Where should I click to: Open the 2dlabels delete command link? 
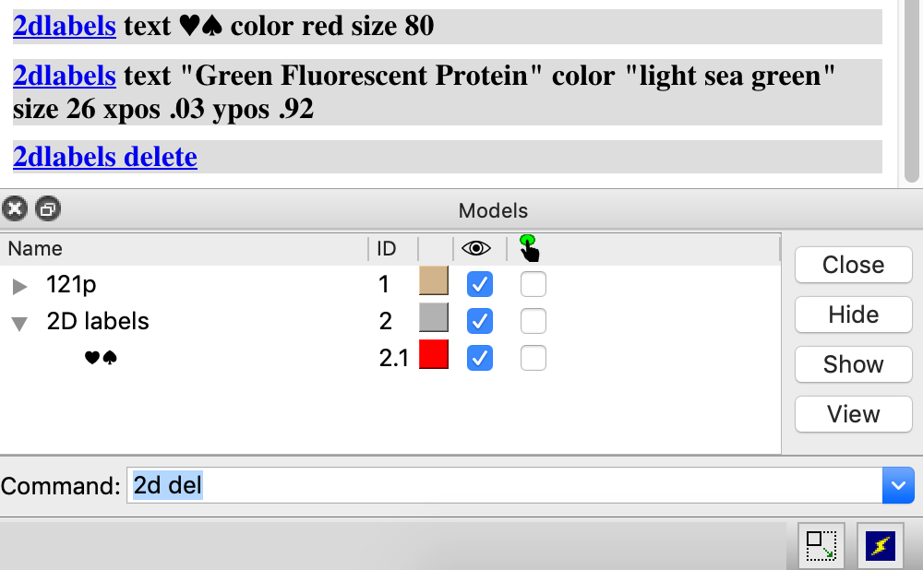105,157
